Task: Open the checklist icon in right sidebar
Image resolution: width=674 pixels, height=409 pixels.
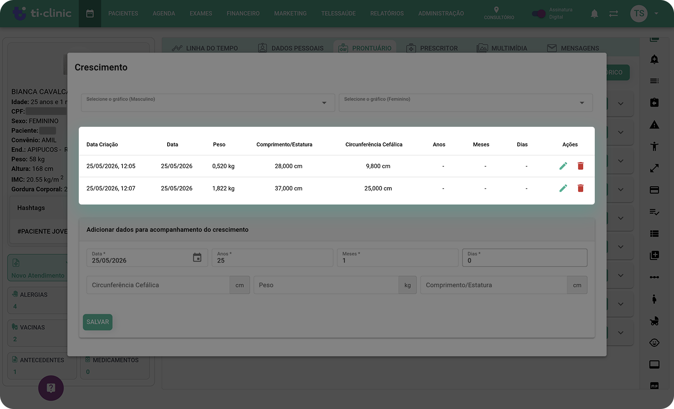Action: pyautogui.click(x=654, y=212)
